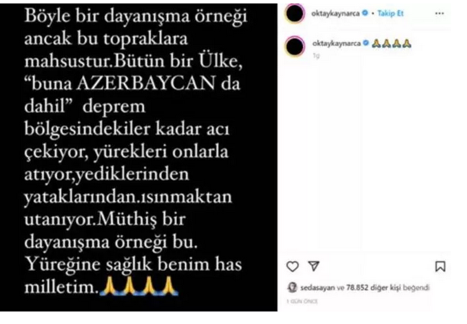
Task: Open the three-dot more options menu
Action: 439,13
